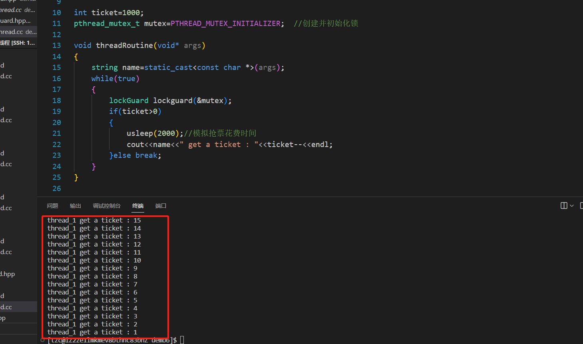The image size is (583, 344).
Task: Click the "usleep(2000);" call
Action: coord(155,133)
